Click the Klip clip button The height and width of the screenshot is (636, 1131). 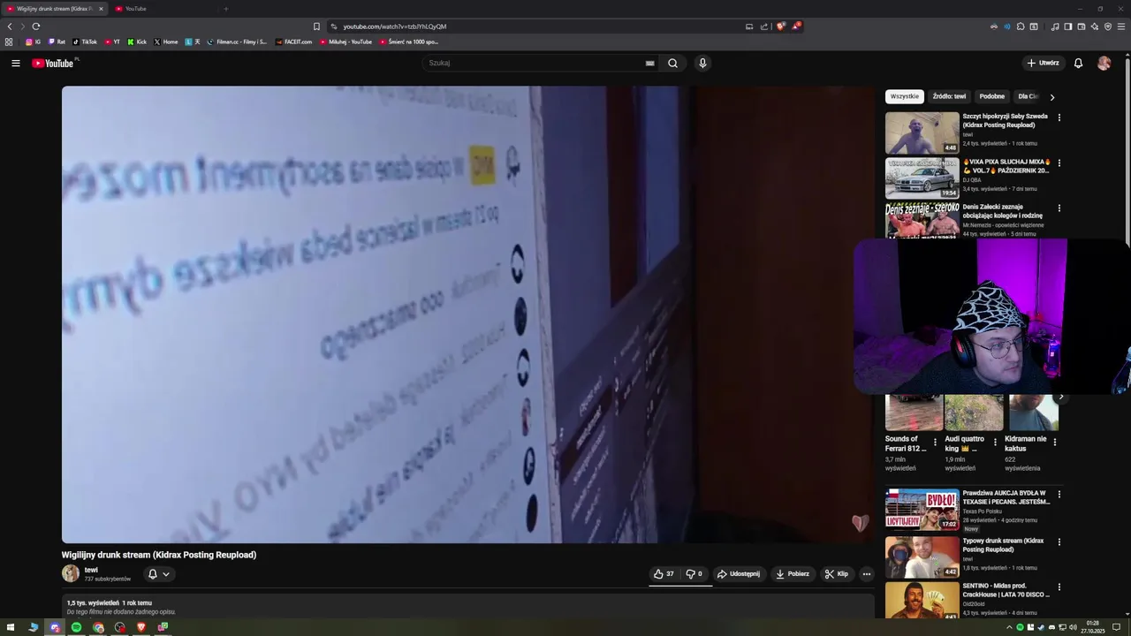[x=837, y=574]
